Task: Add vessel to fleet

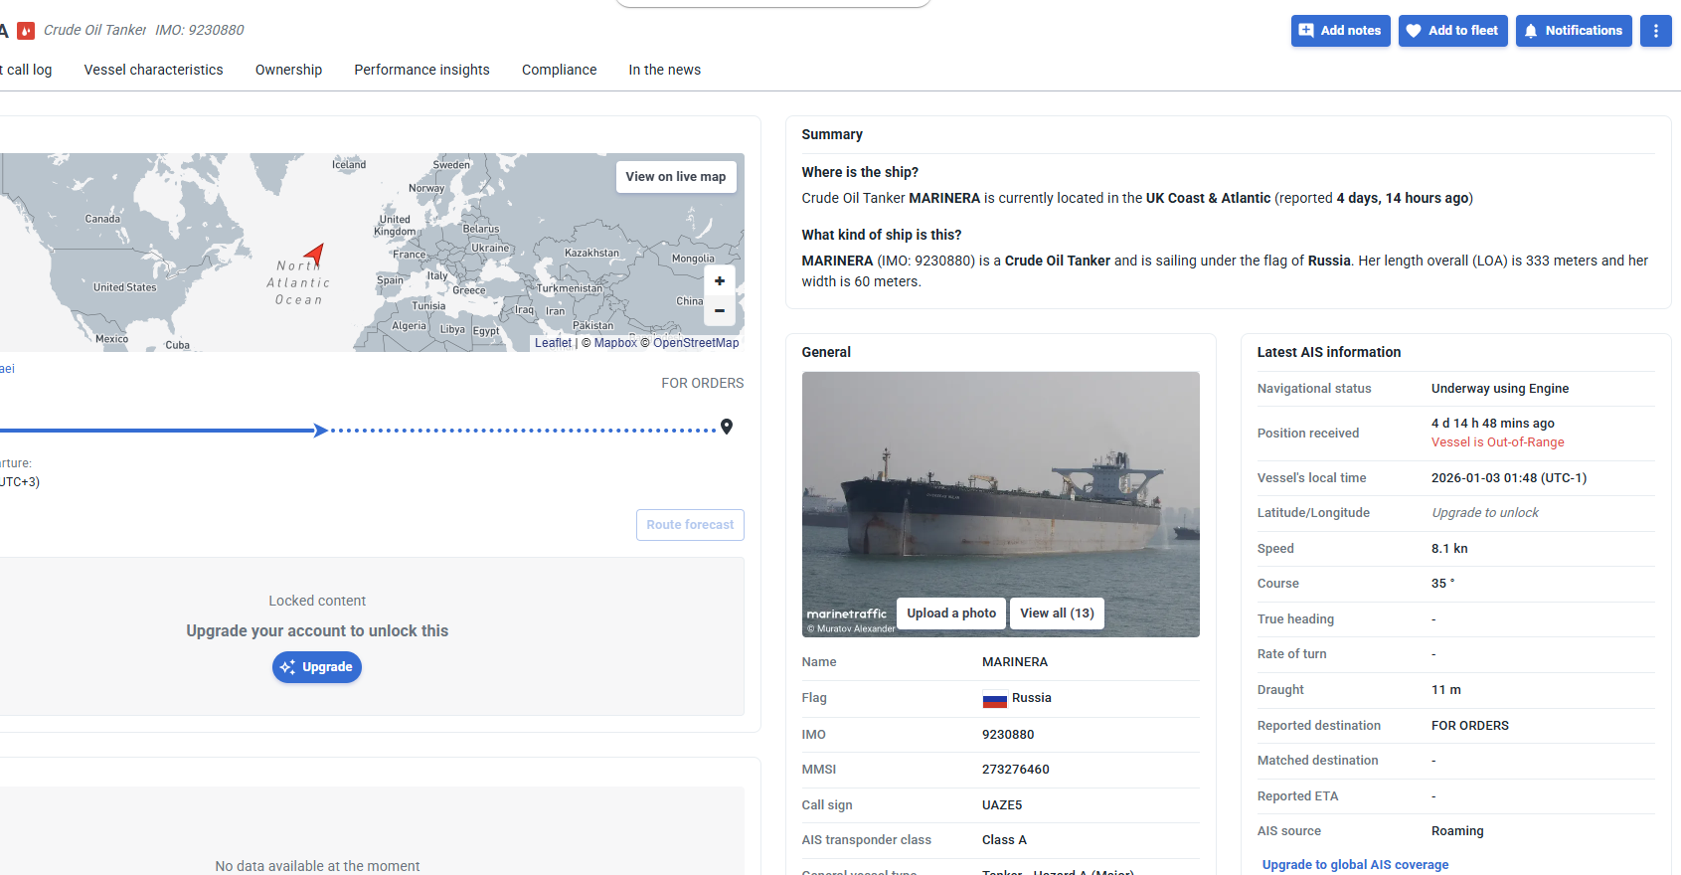Action: (x=1452, y=31)
